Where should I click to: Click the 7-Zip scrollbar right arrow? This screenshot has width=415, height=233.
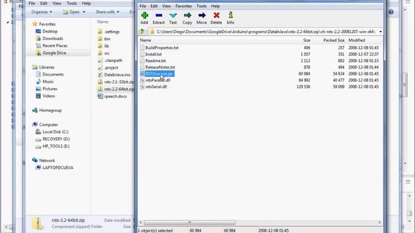[x=380, y=223]
